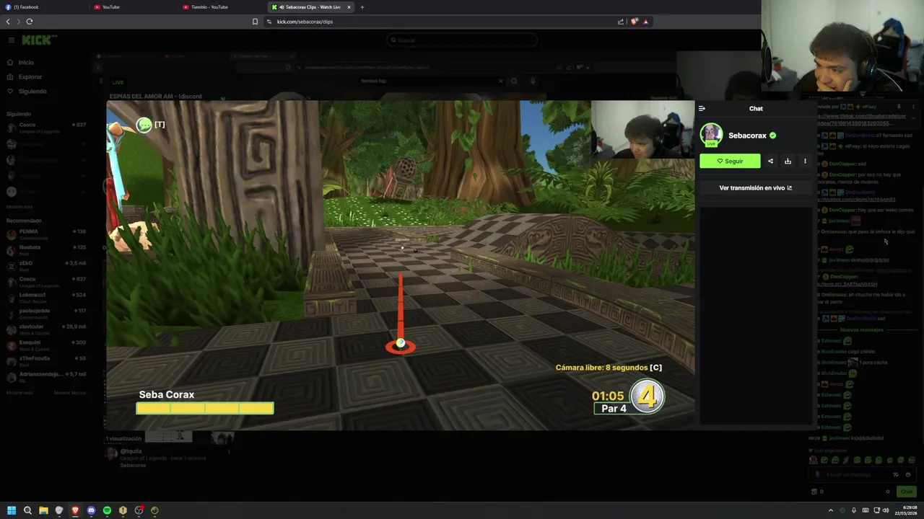924x519 pixels.
Task: Reload the current page
Action: pos(30,22)
